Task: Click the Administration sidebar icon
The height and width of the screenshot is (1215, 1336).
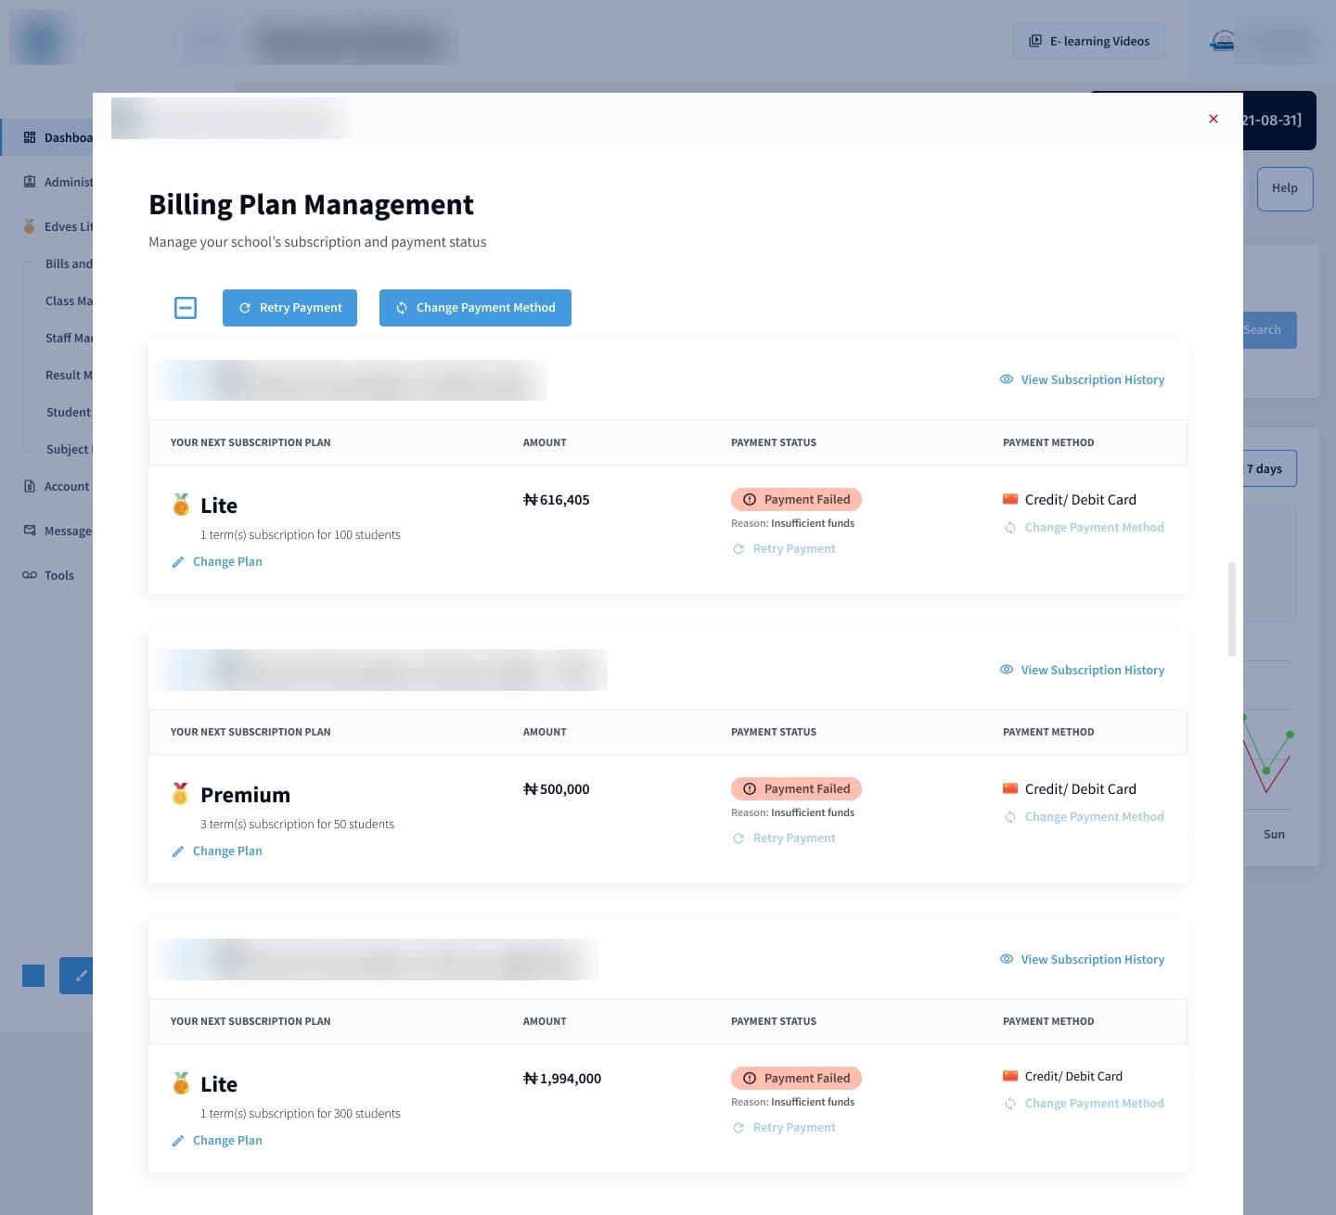Action: click(x=30, y=182)
